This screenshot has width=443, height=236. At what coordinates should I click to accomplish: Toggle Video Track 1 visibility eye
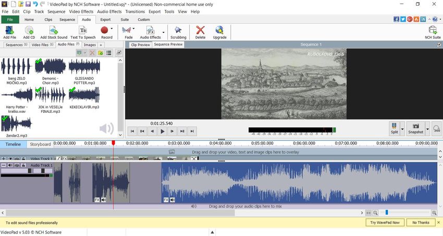coord(10,159)
